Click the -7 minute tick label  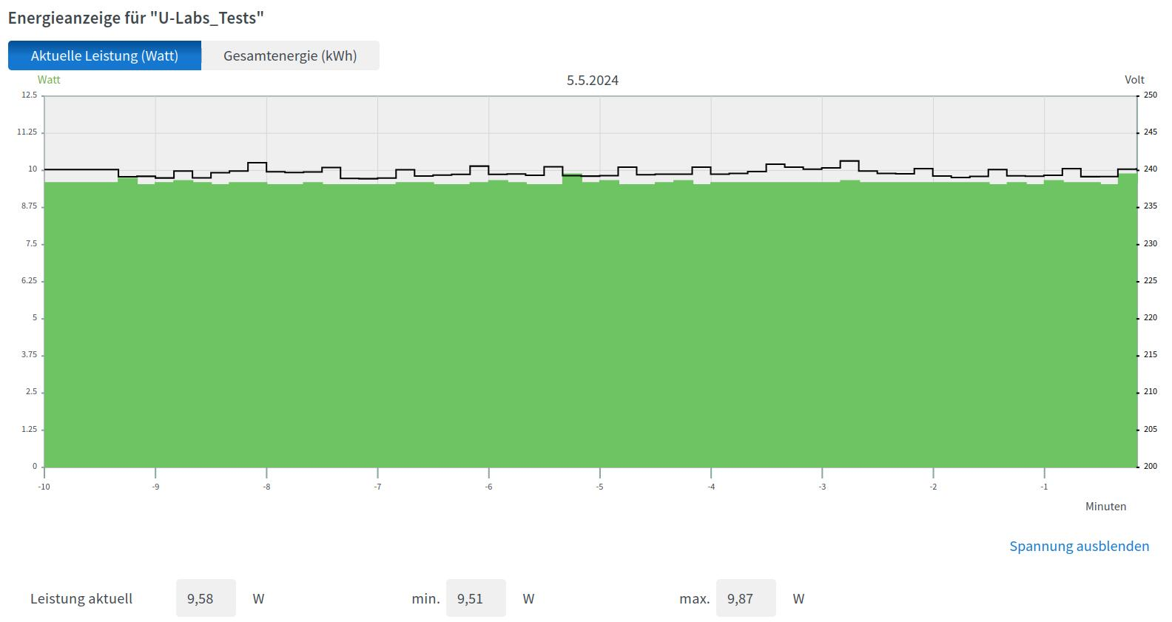tap(377, 487)
